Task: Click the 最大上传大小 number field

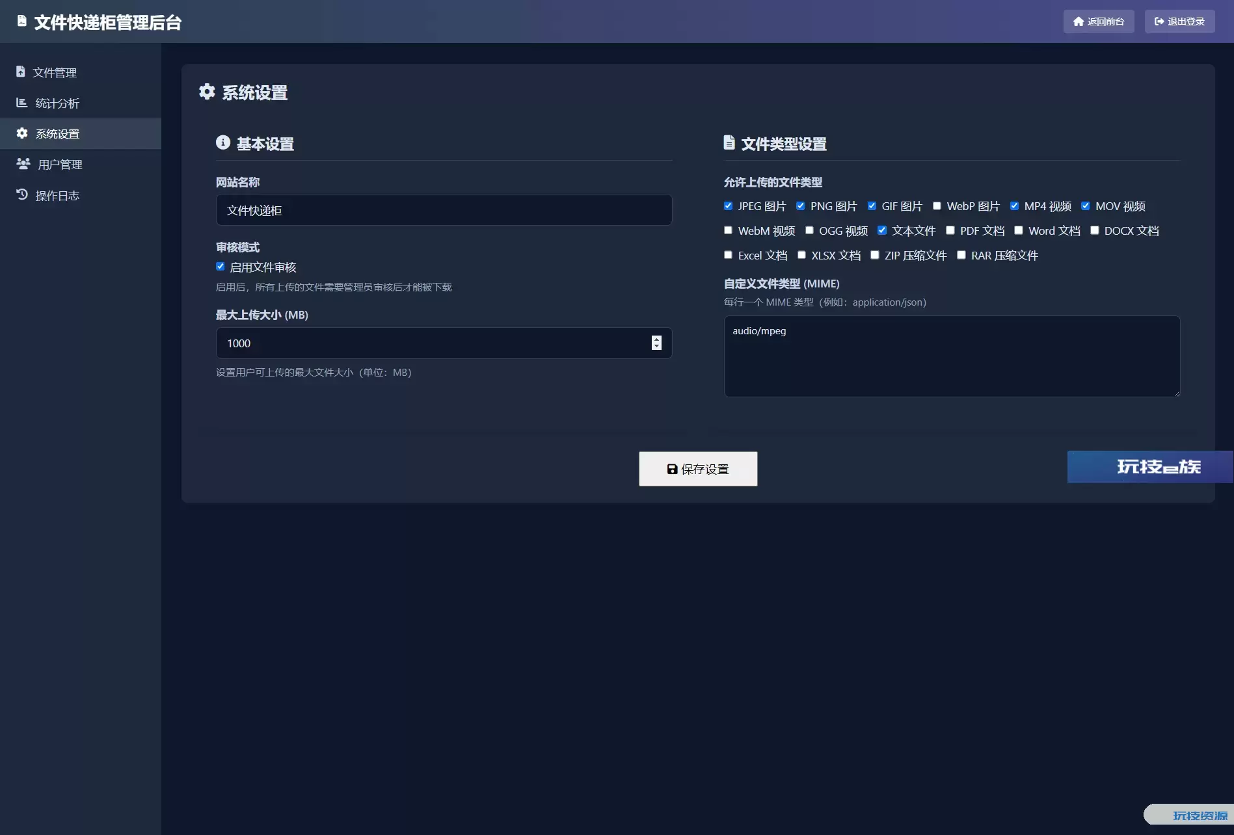Action: [444, 343]
